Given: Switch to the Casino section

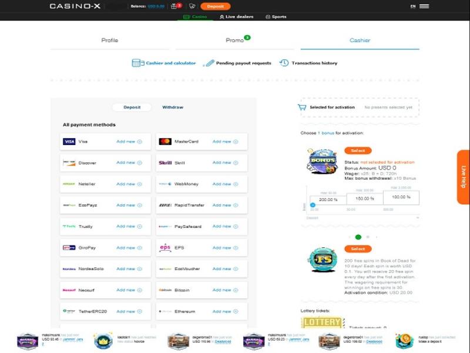Looking at the screenshot, I should (x=195, y=17).
